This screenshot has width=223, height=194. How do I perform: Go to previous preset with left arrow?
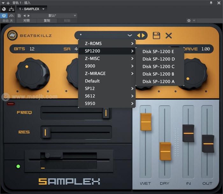(x=138, y=36)
